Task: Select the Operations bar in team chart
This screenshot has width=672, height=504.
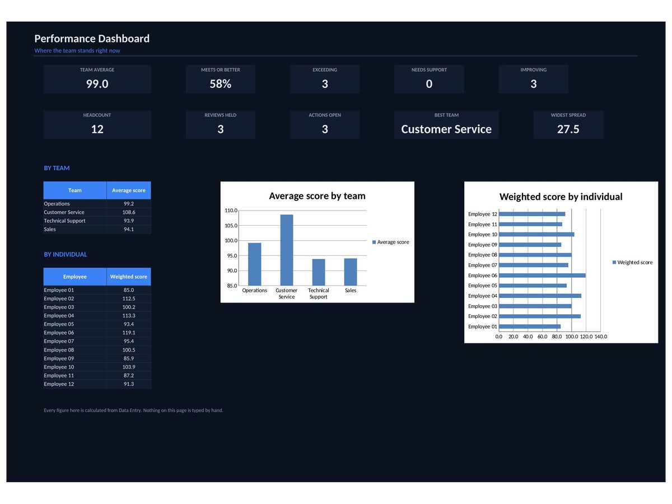Action: tap(255, 264)
